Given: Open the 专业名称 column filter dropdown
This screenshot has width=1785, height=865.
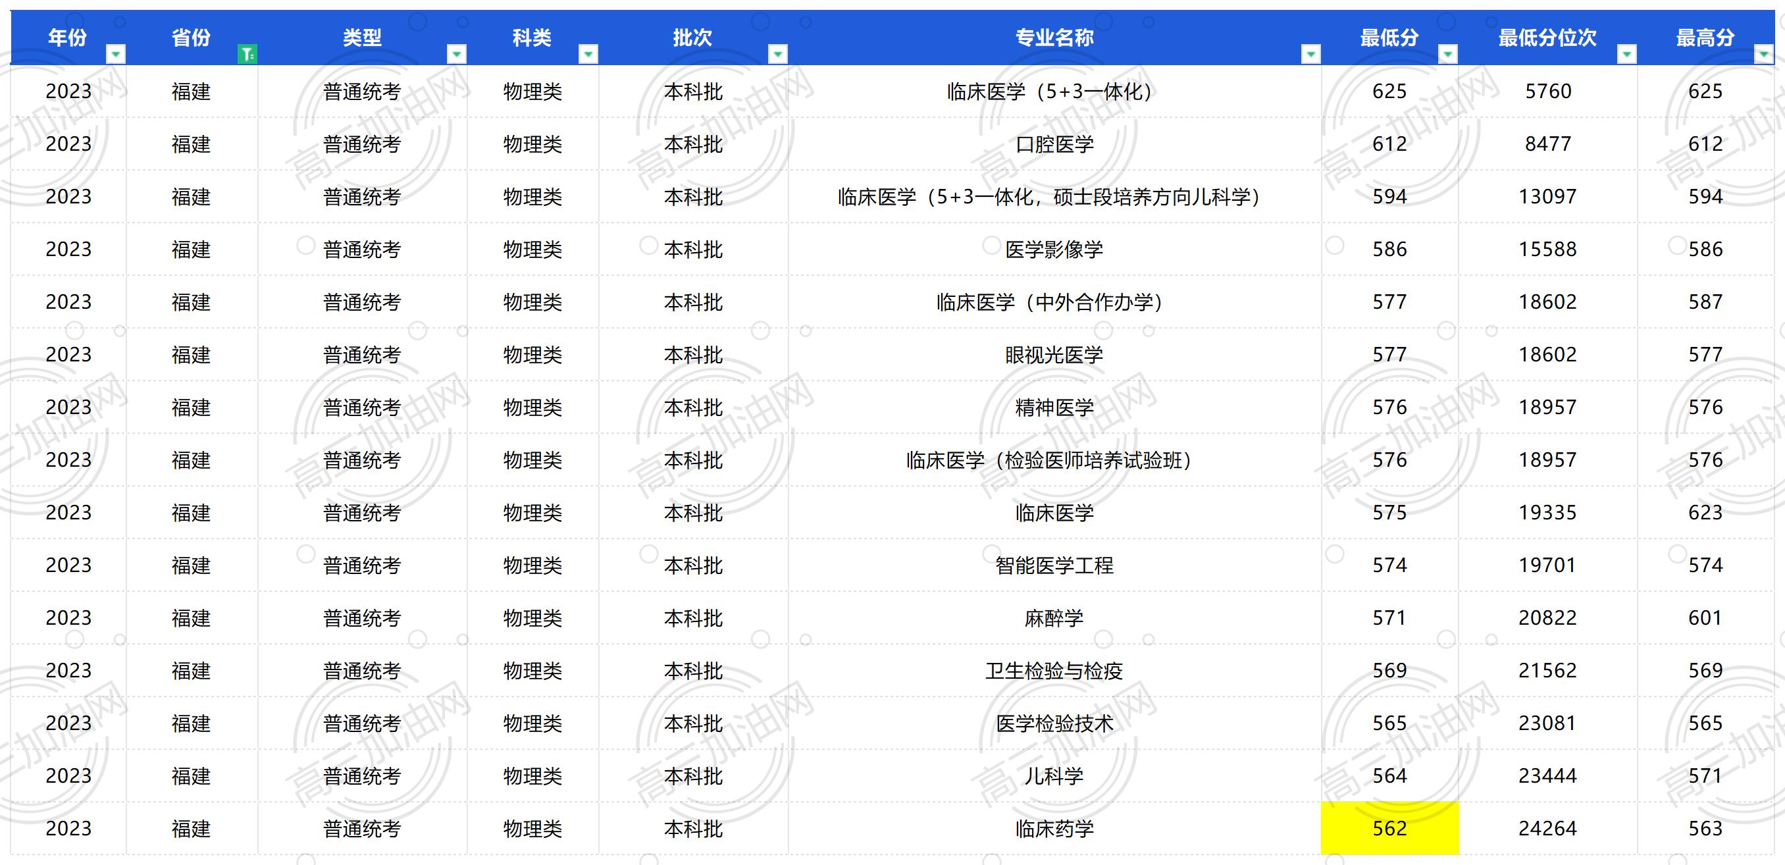Looking at the screenshot, I should pyautogui.click(x=1311, y=54).
